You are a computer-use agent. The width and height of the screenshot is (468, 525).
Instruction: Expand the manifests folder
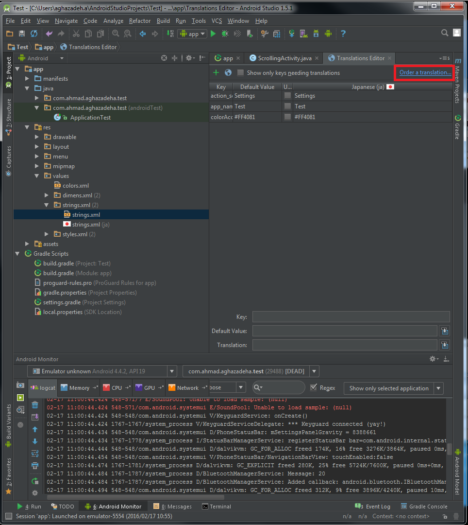click(27, 79)
